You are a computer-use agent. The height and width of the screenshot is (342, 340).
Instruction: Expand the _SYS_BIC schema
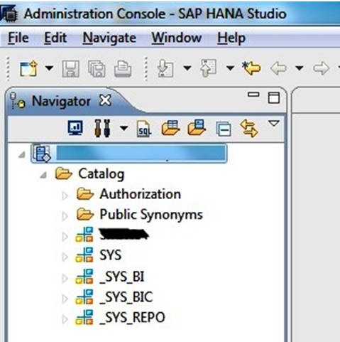click(x=65, y=299)
